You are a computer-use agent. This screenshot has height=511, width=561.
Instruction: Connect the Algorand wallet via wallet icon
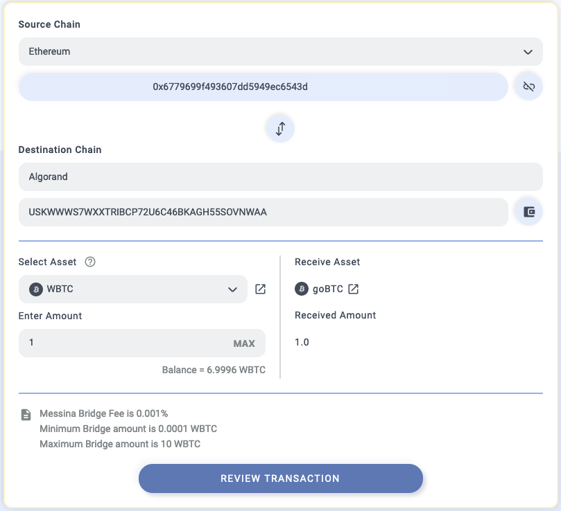click(x=529, y=212)
